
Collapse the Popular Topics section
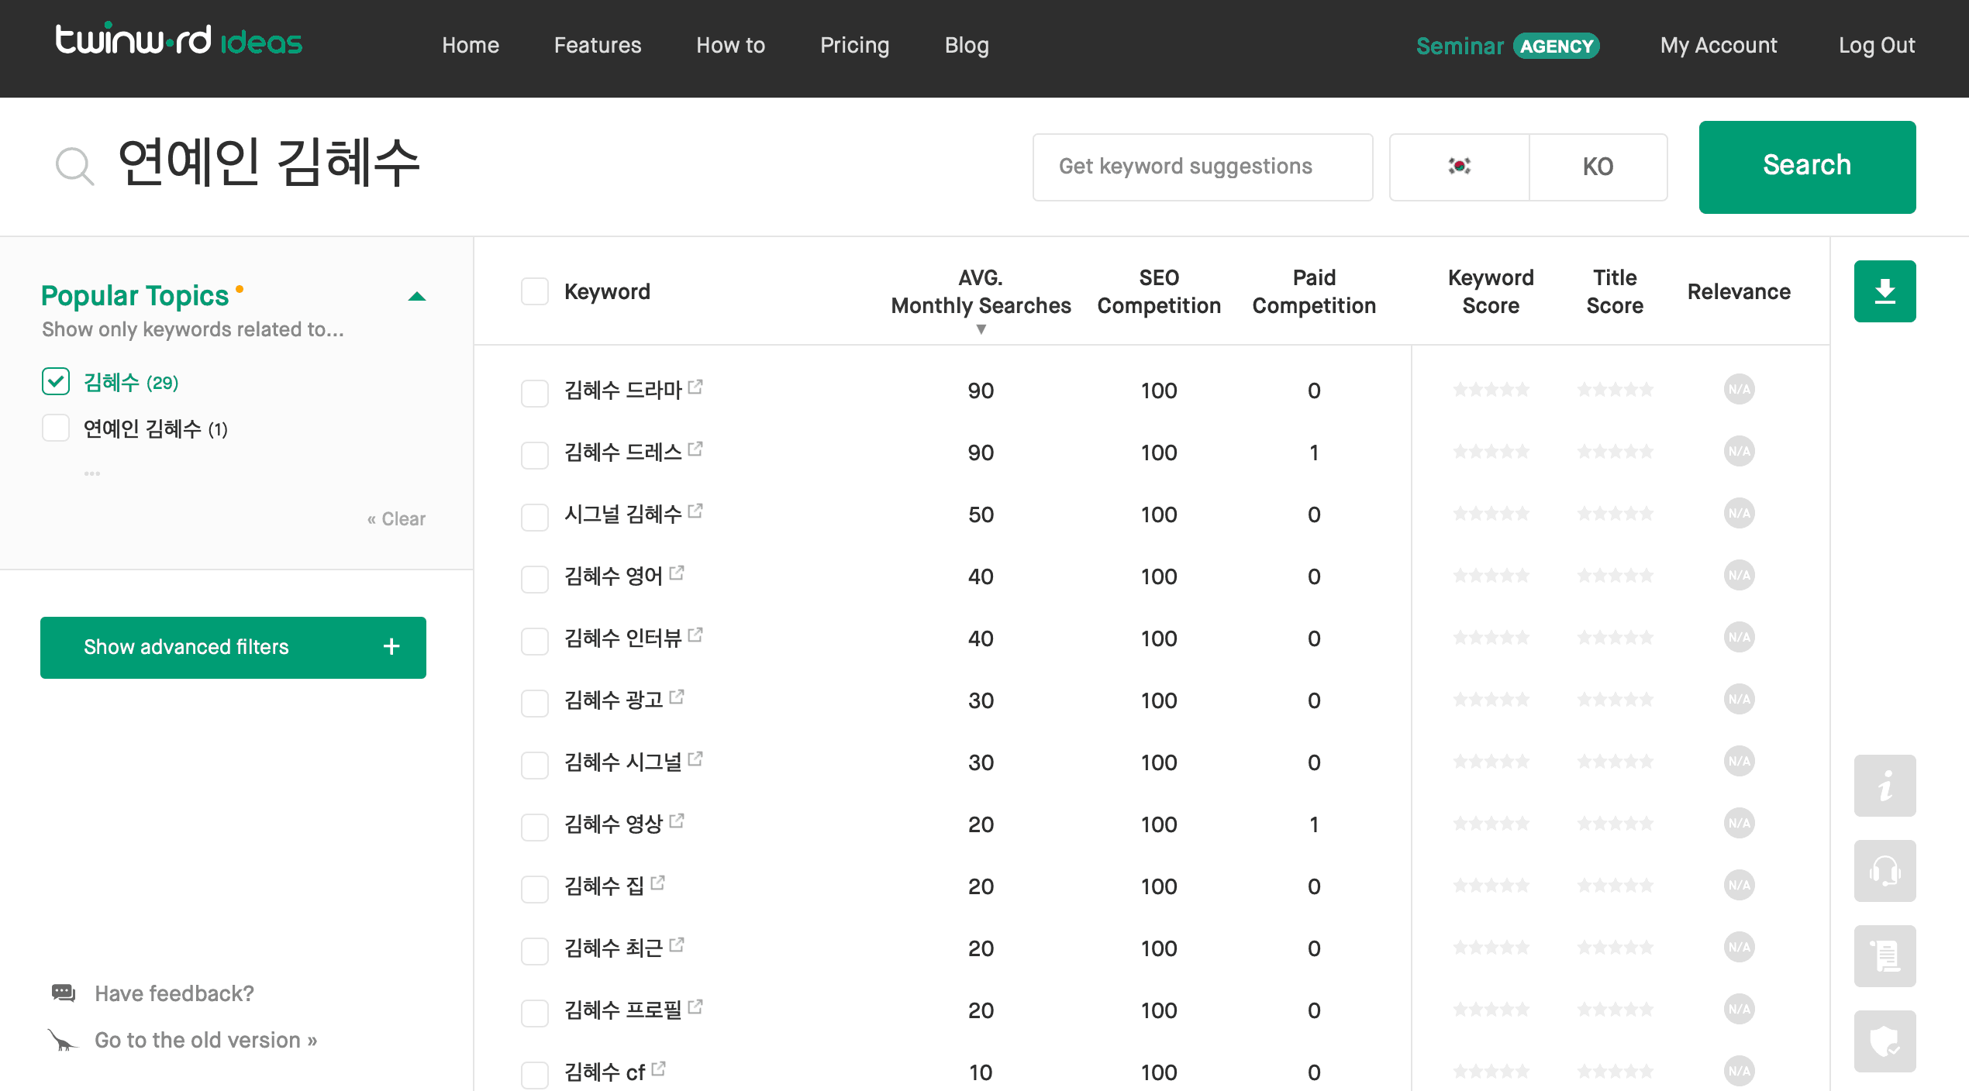417,295
